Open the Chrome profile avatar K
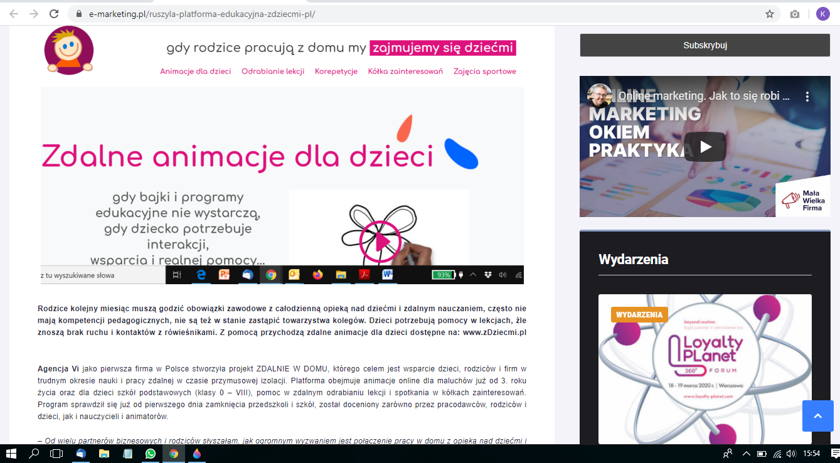The image size is (840, 463). click(822, 14)
